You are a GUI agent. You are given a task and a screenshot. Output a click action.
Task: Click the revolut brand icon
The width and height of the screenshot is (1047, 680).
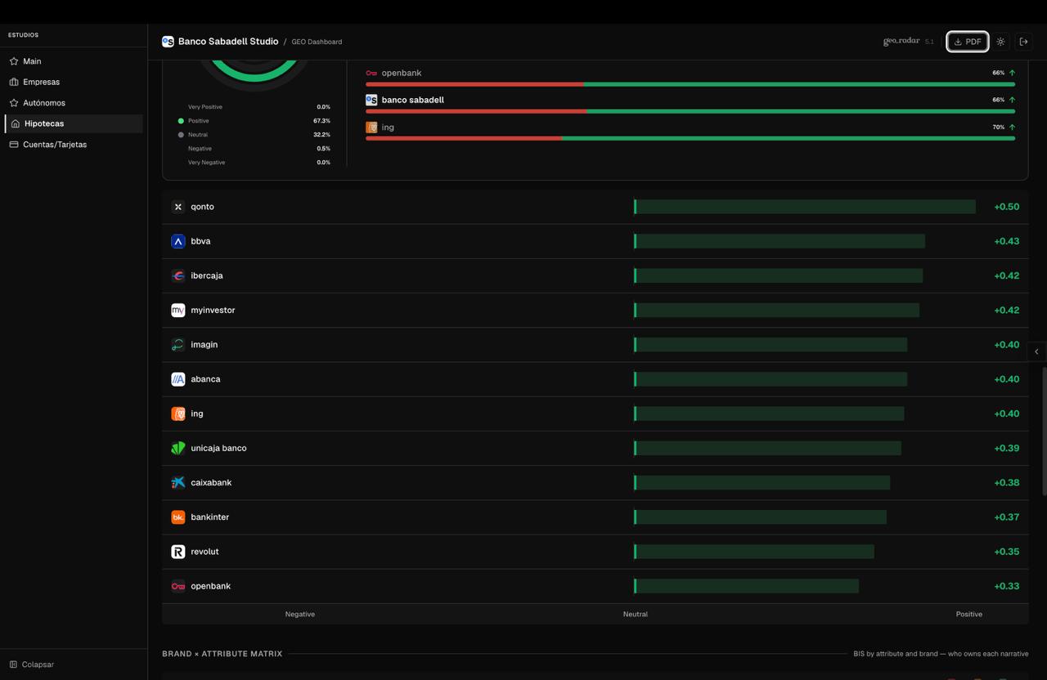(177, 552)
